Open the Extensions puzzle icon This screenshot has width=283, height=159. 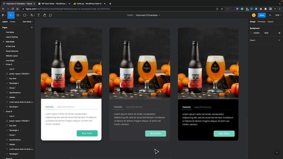(x=265, y=9)
